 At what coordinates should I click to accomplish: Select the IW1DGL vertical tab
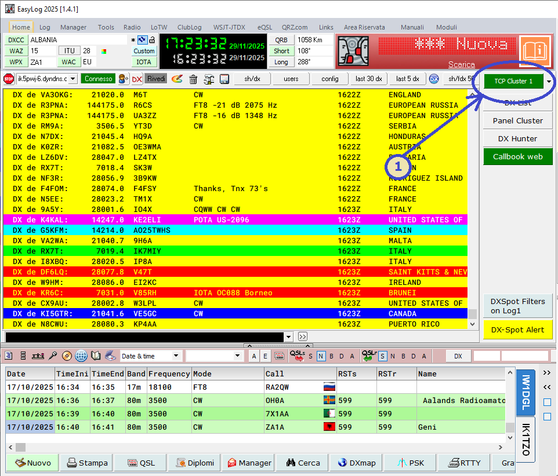click(526, 392)
